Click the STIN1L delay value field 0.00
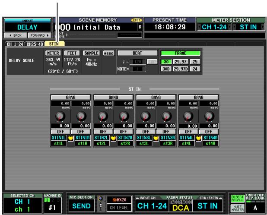The image size is (267, 215). [60, 126]
